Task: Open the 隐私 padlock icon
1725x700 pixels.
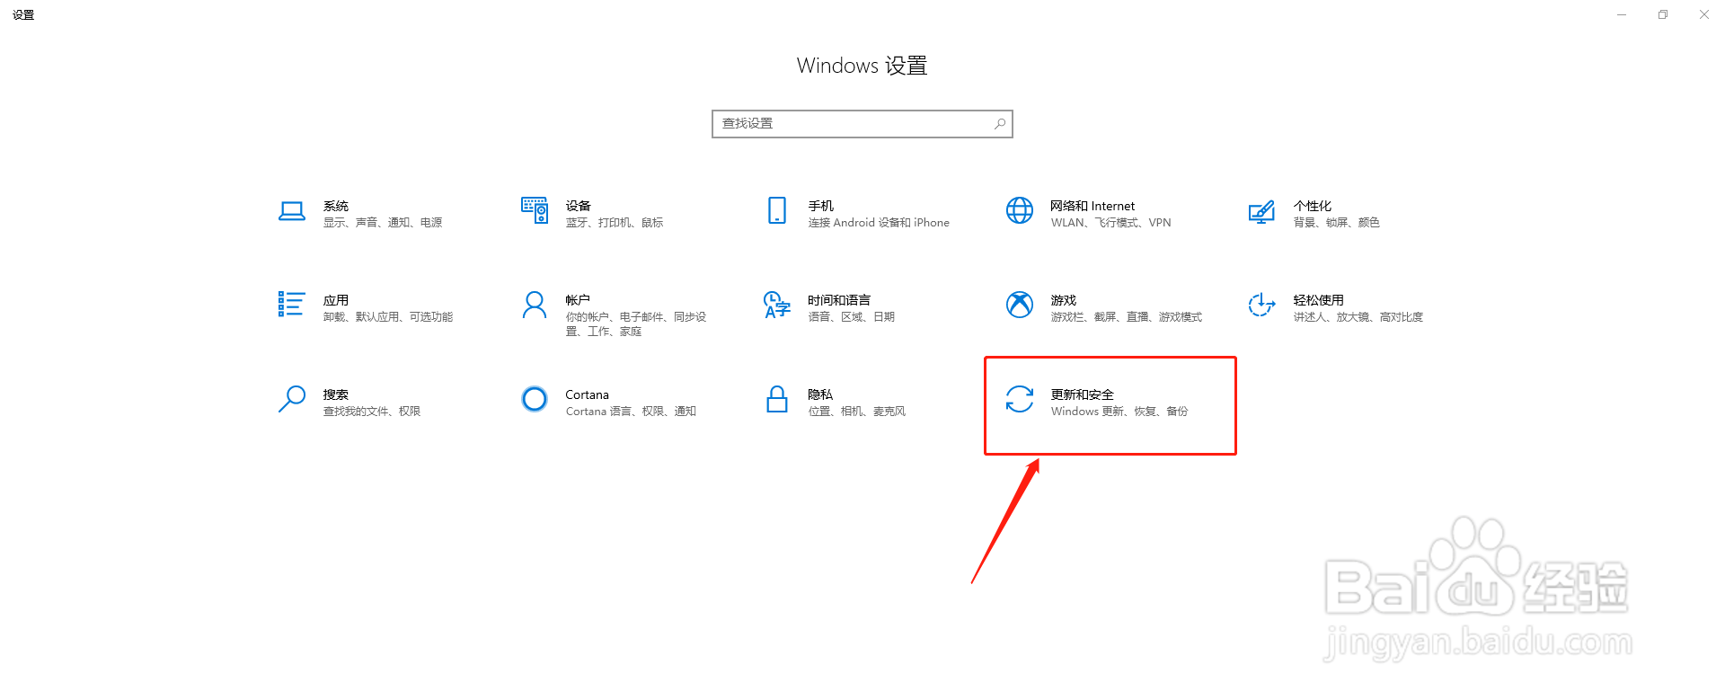Action: (777, 399)
